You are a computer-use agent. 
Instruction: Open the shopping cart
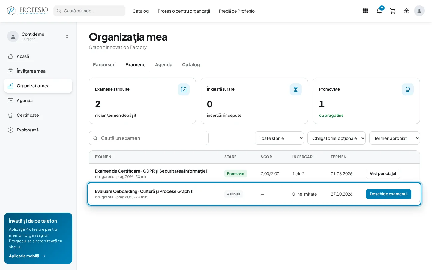(x=393, y=11)
